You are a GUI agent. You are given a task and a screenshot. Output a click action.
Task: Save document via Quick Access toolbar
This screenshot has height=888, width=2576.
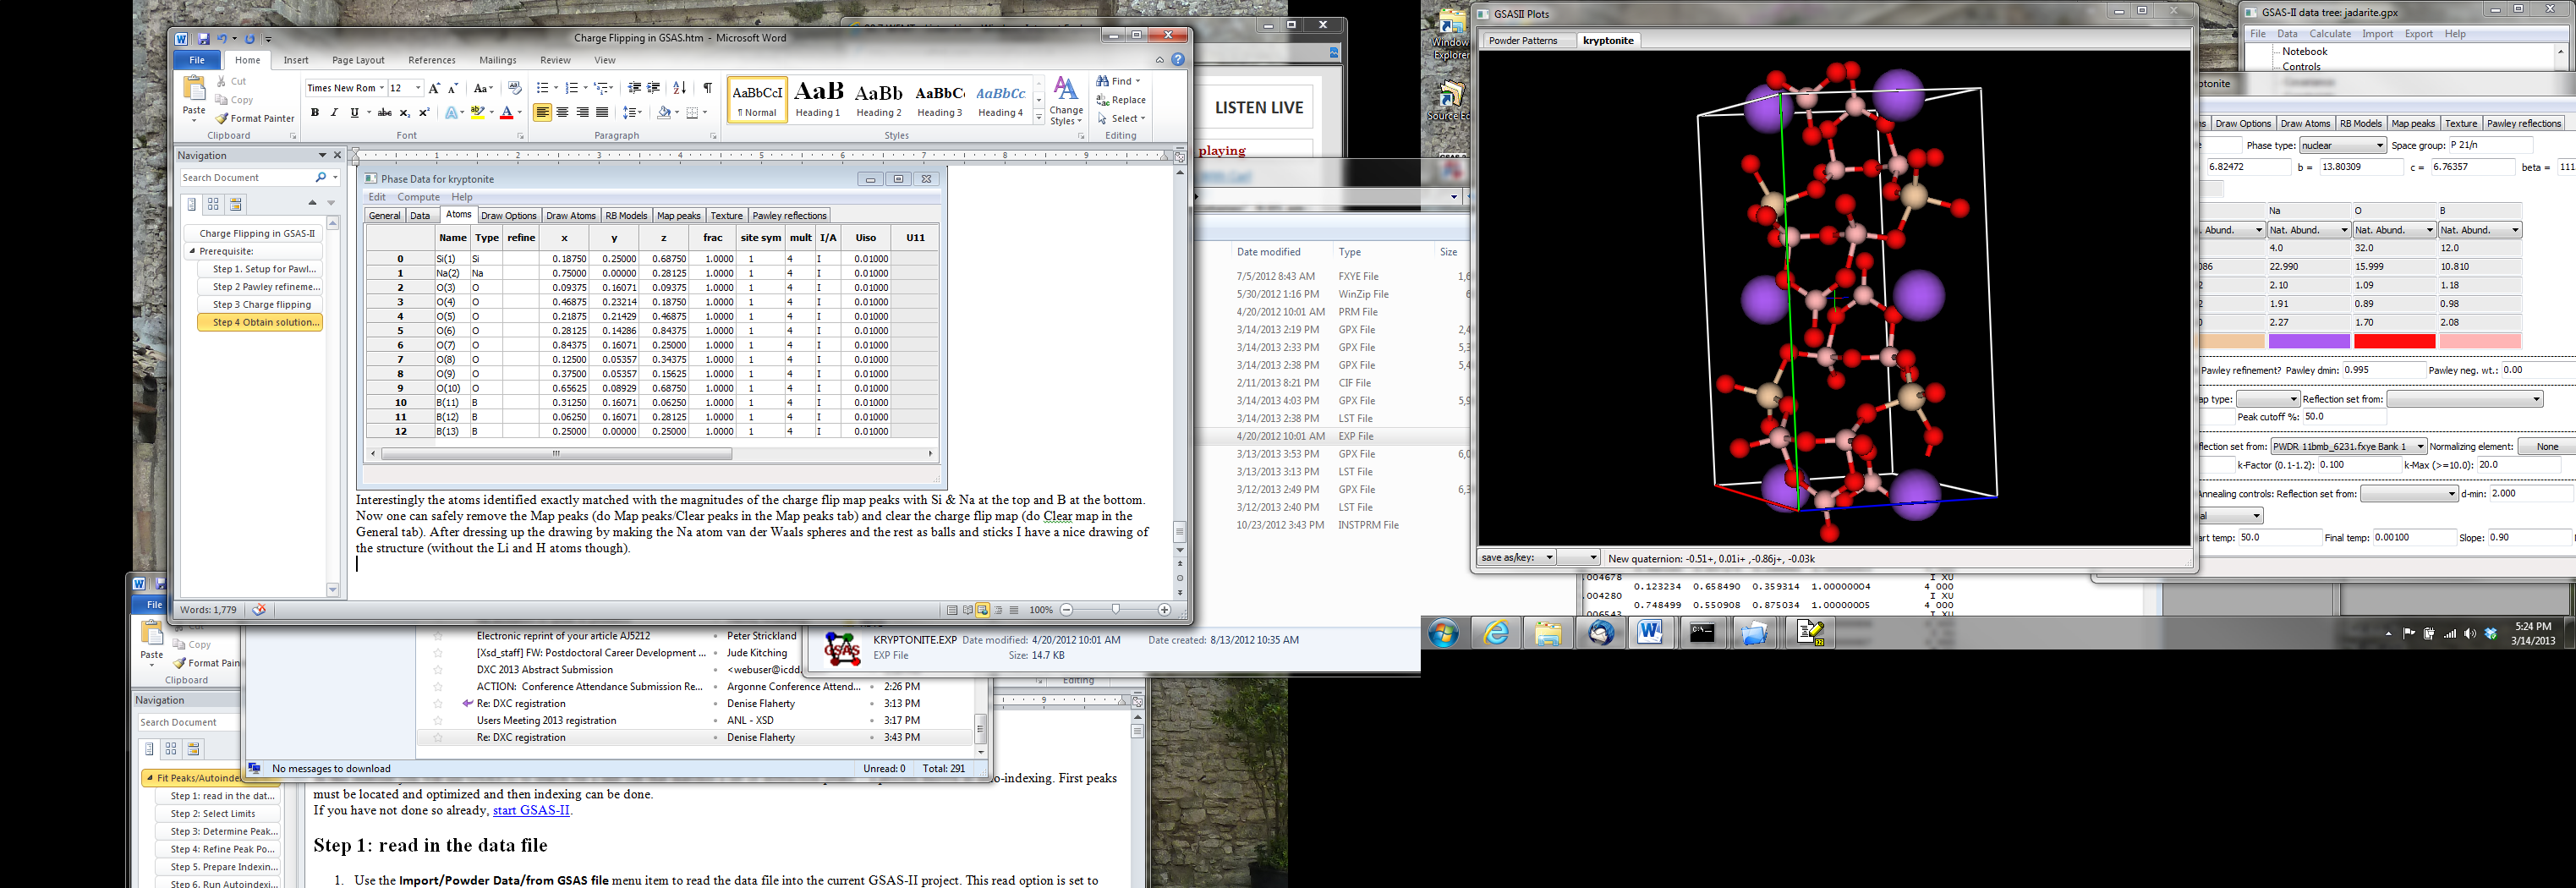tap(204, 39)
